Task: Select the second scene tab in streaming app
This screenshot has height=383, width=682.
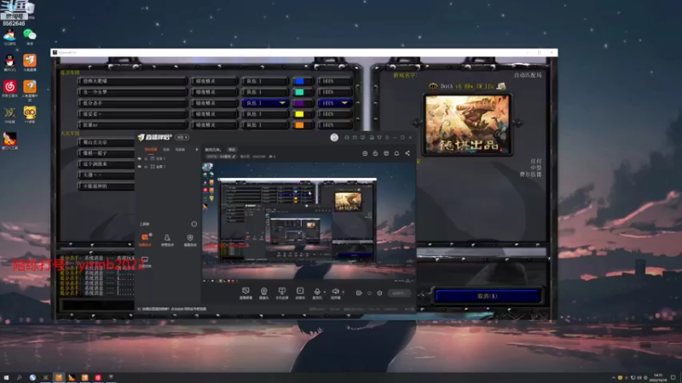Action: tap(166, 150)
